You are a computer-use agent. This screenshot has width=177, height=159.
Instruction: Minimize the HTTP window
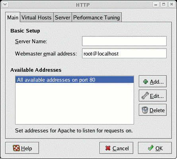[x=156, y=4]
